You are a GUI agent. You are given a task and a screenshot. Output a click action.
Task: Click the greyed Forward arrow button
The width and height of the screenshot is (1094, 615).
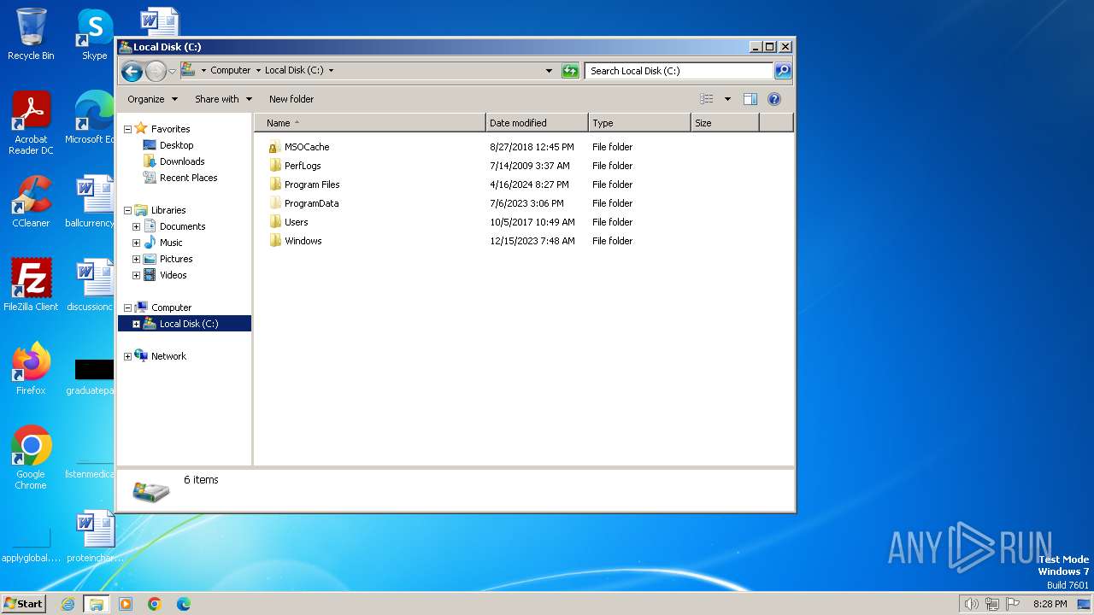[x=156, y=71]
